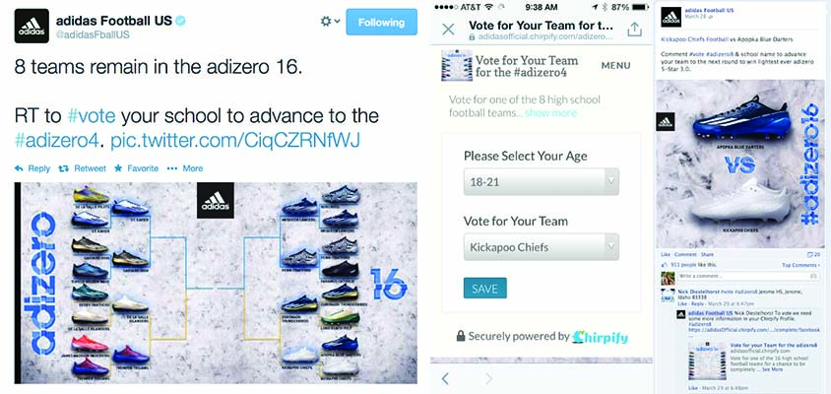831x394 pixels.
Task: Mark the tweet as Favorite
Action: (x=136, y=168)
